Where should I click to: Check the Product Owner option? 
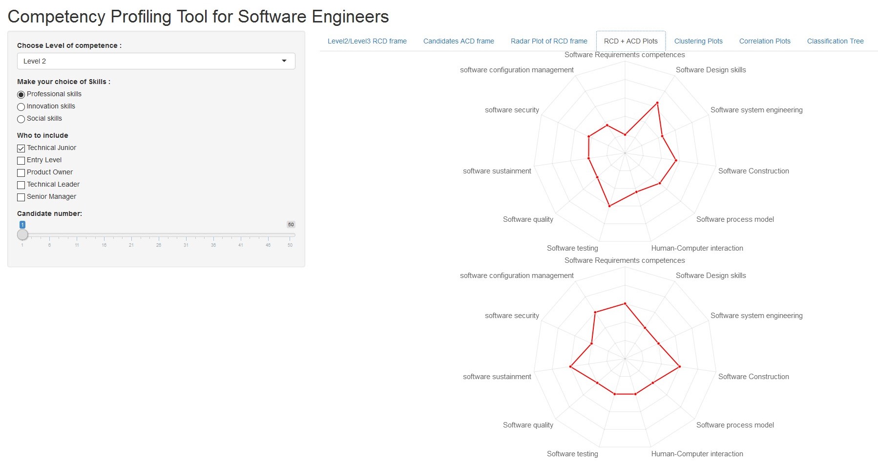pos(21,173)
